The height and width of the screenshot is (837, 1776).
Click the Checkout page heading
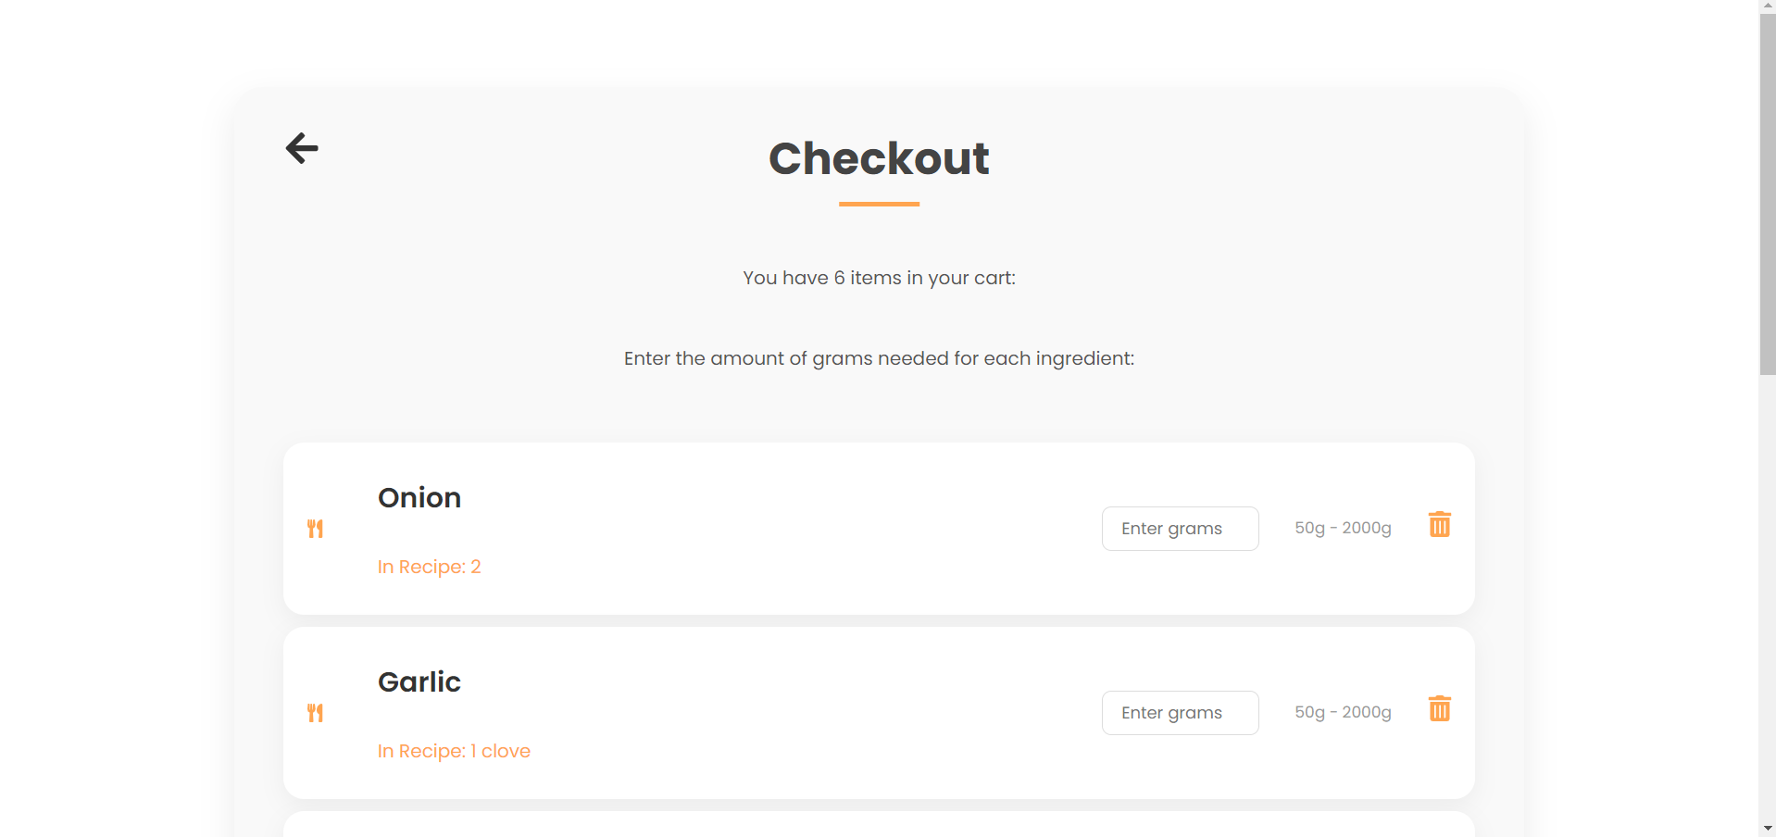point(879,158)
